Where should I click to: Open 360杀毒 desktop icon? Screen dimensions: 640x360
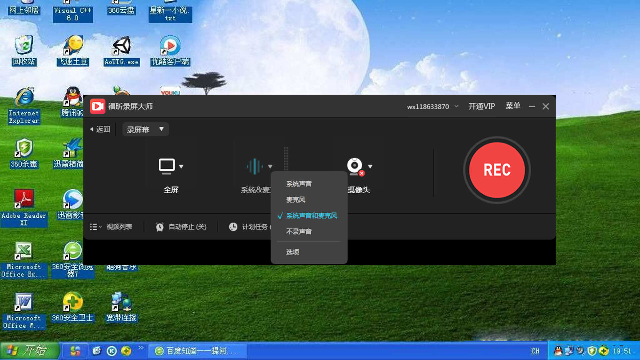coord(24,153)
